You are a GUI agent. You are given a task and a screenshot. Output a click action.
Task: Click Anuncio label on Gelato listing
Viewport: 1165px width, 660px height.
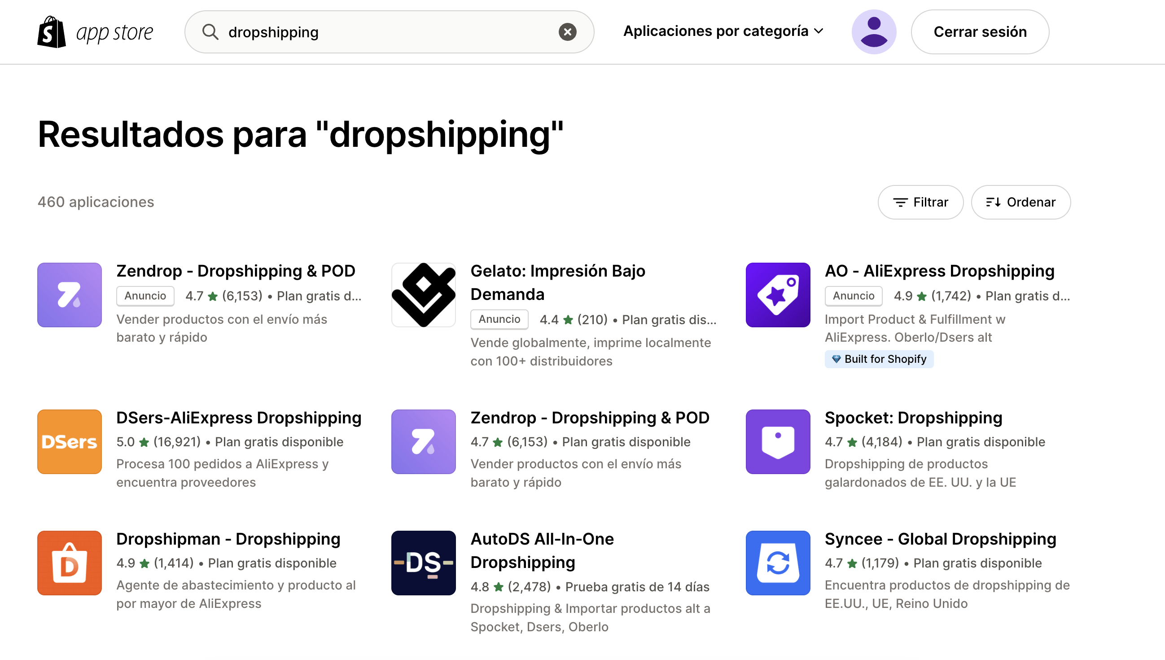point(499,319)
